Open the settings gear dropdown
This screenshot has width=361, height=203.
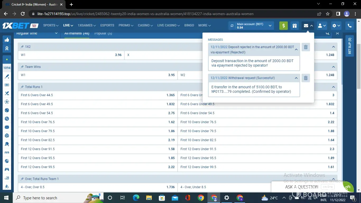point(336,26)
